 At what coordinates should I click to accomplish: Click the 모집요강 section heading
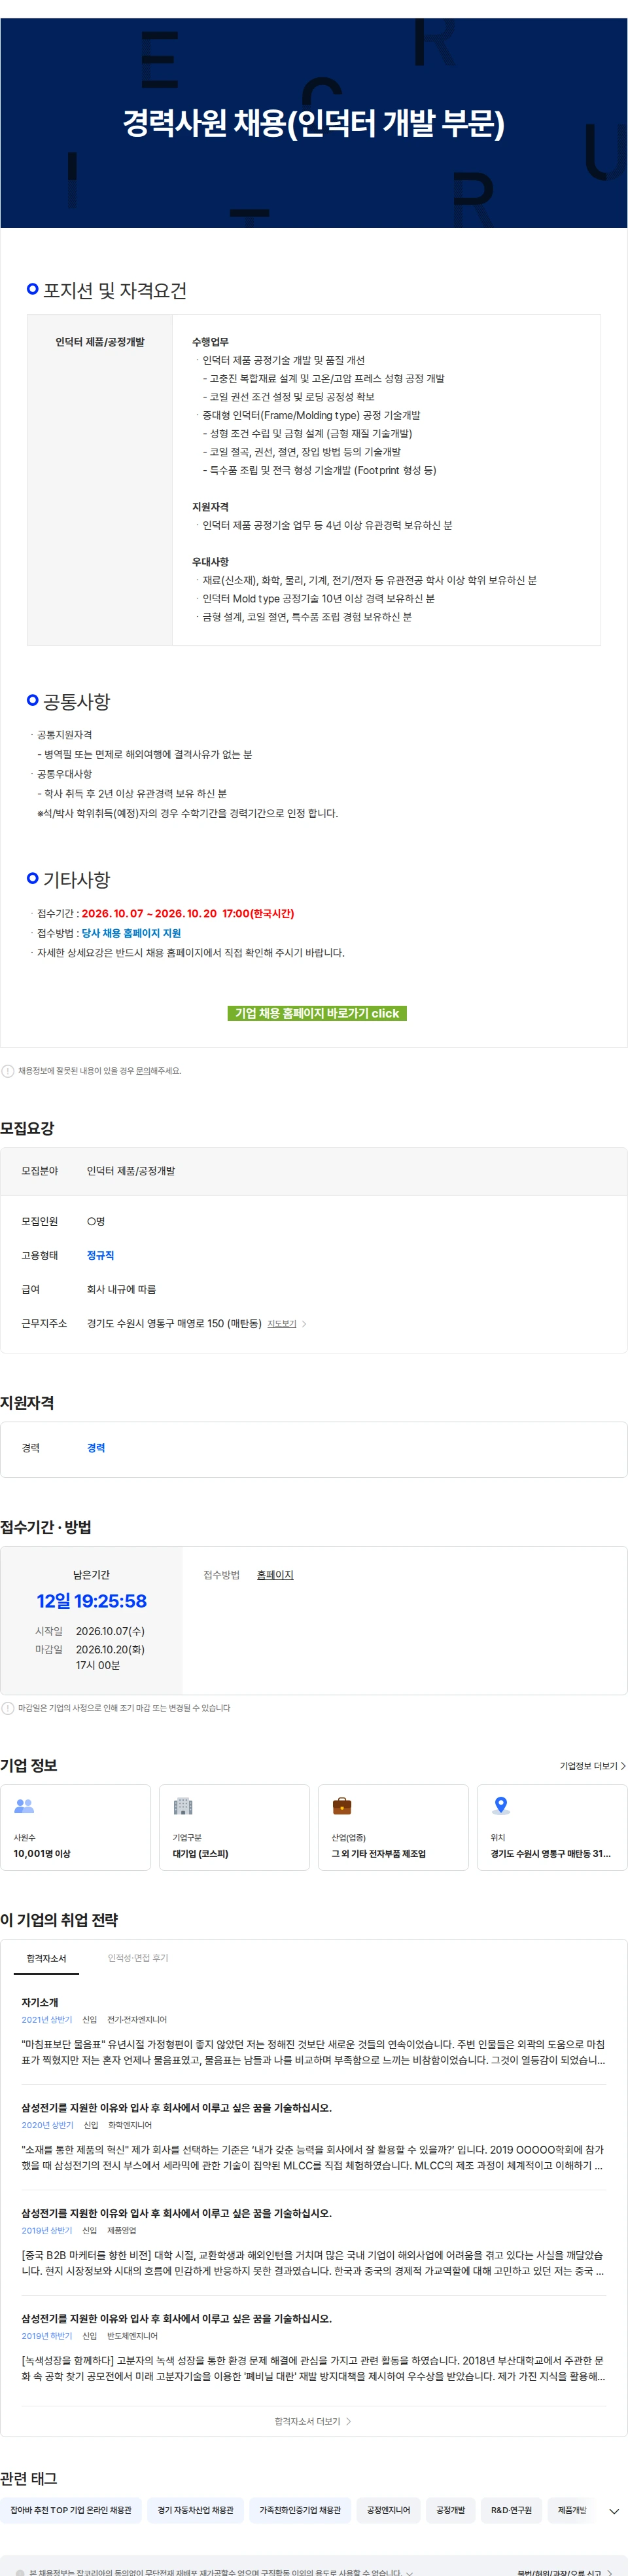[x=28, y=1128]
